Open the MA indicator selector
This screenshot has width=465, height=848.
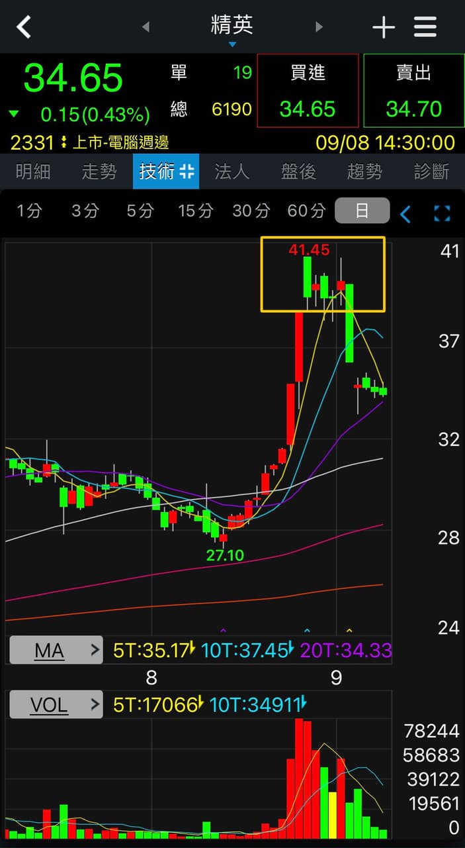(56, 651)
